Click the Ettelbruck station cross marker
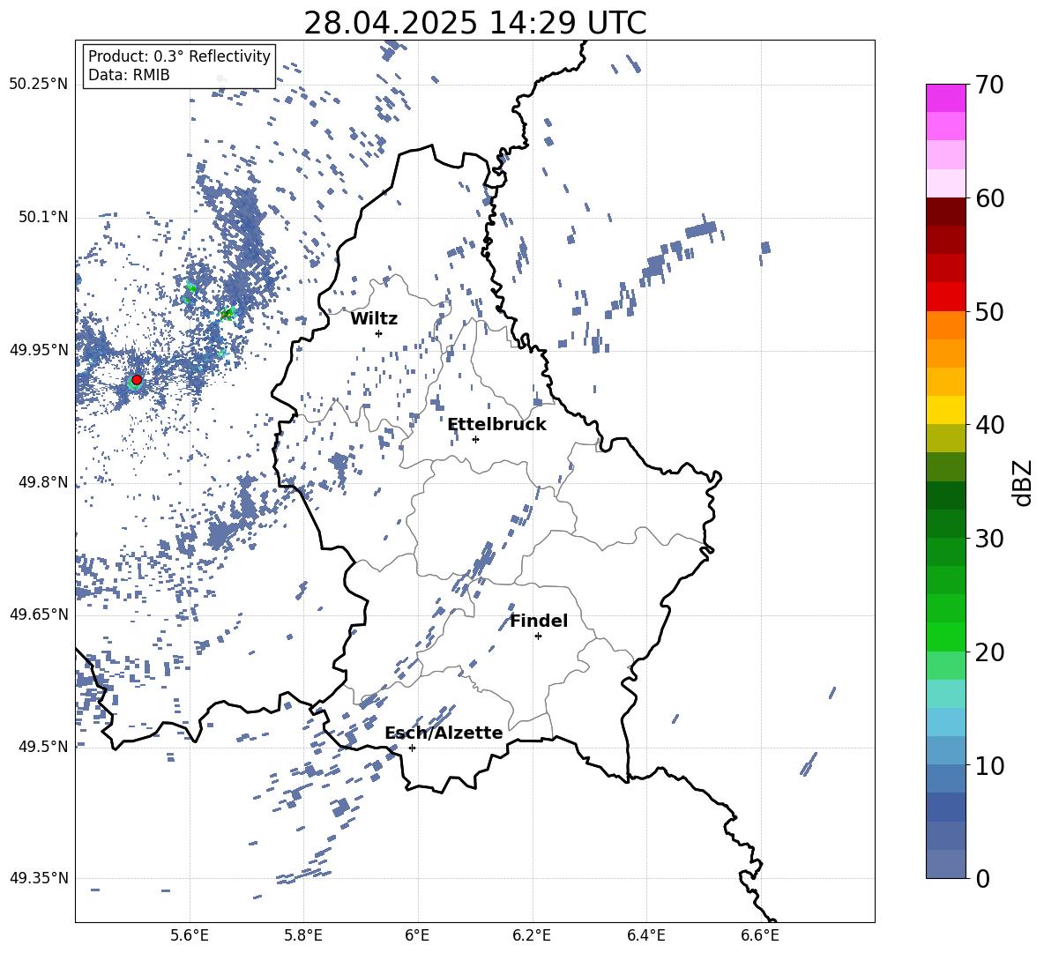 click(475, 439)
